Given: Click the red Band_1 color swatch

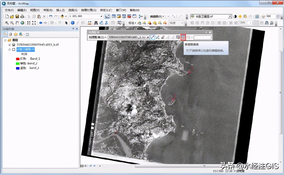Looking at the screenshot, I should (x=18, y=59).
